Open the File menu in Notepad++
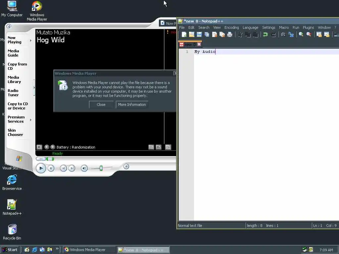 pyautogui.click(x=182, y=27)
